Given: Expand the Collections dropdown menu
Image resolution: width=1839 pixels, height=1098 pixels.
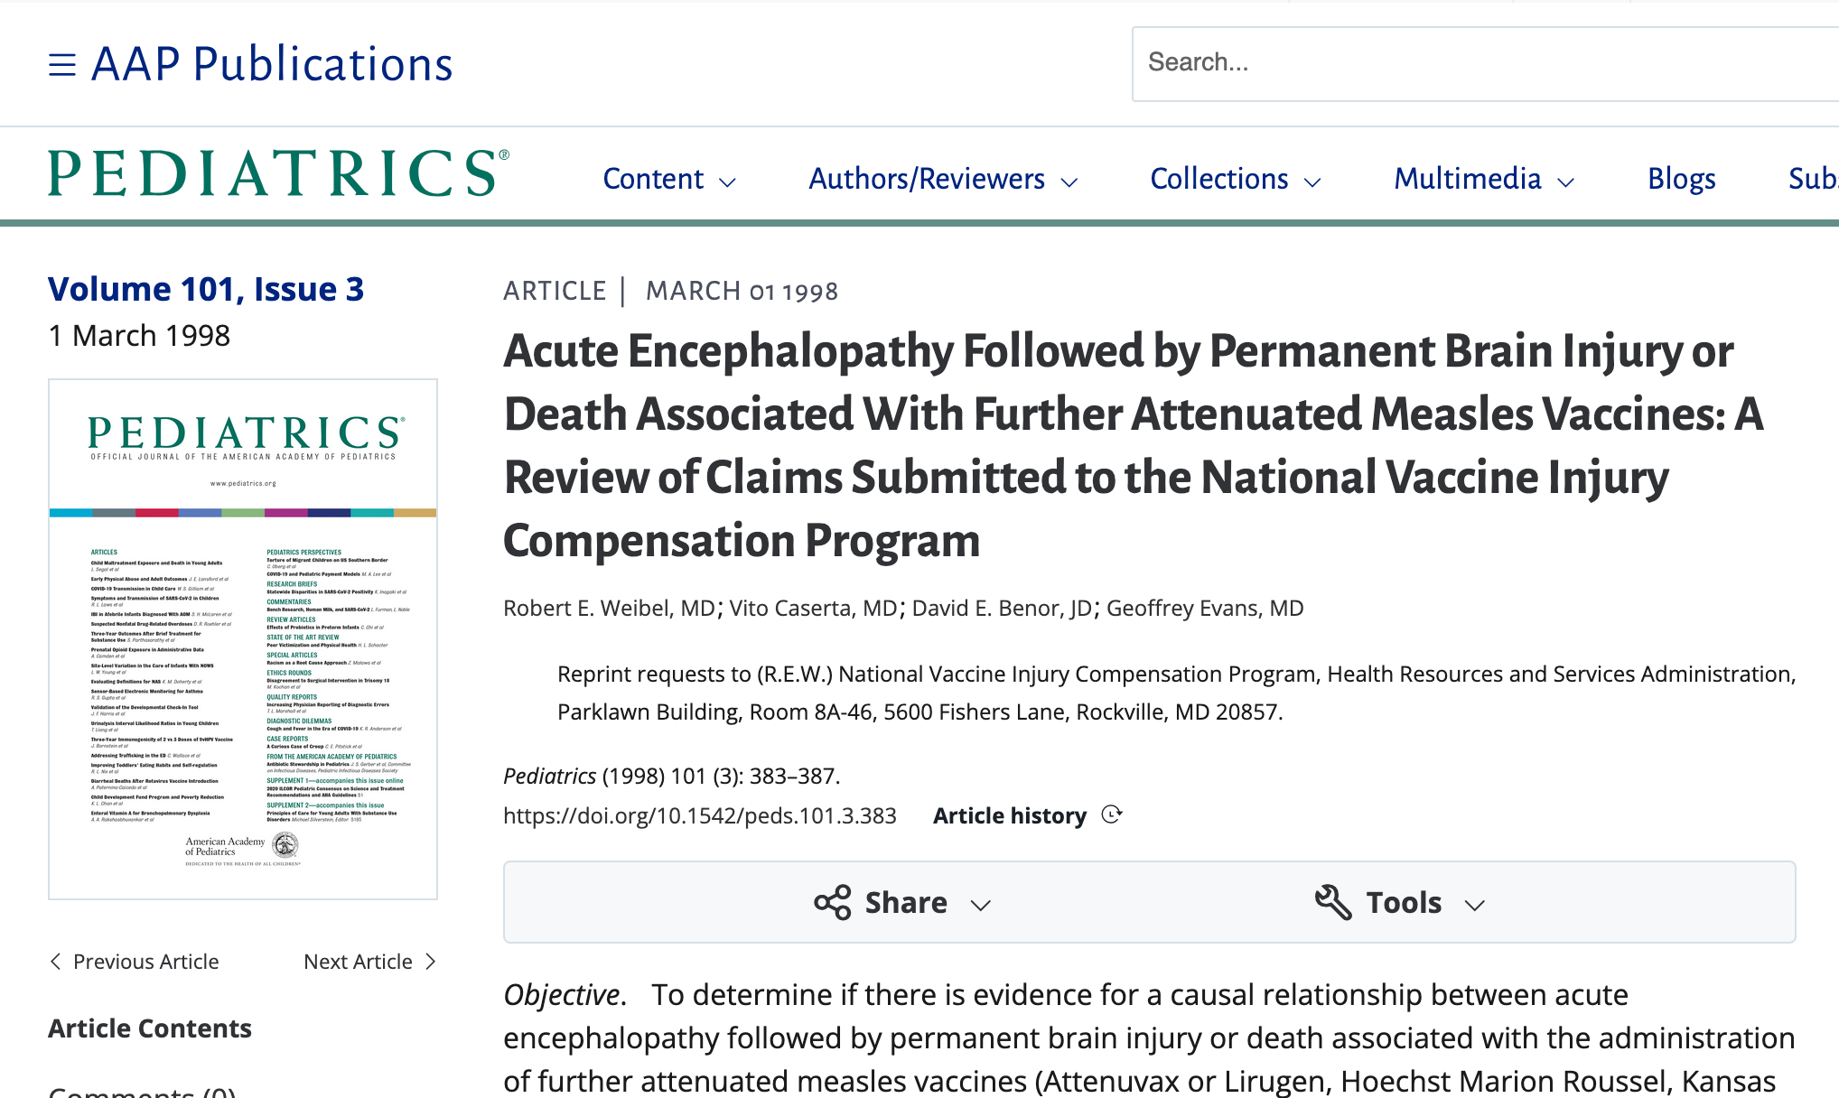Looking at the screenshot, I should [1236, 179].
